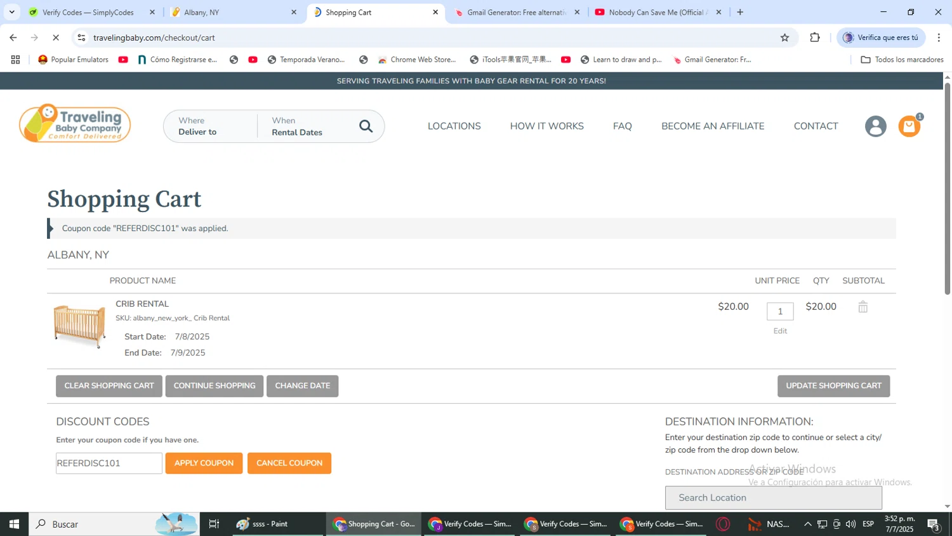Screen dimensions: 952x536
Task: Click the CHANGE DATE button
Action: [x=302, y=386]
